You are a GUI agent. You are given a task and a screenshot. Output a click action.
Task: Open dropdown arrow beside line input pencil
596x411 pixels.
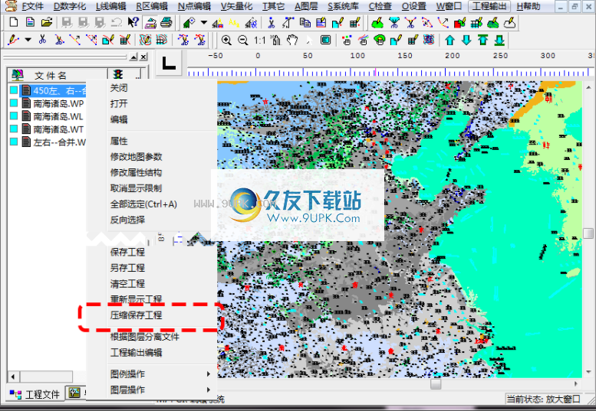coord(28,40)
